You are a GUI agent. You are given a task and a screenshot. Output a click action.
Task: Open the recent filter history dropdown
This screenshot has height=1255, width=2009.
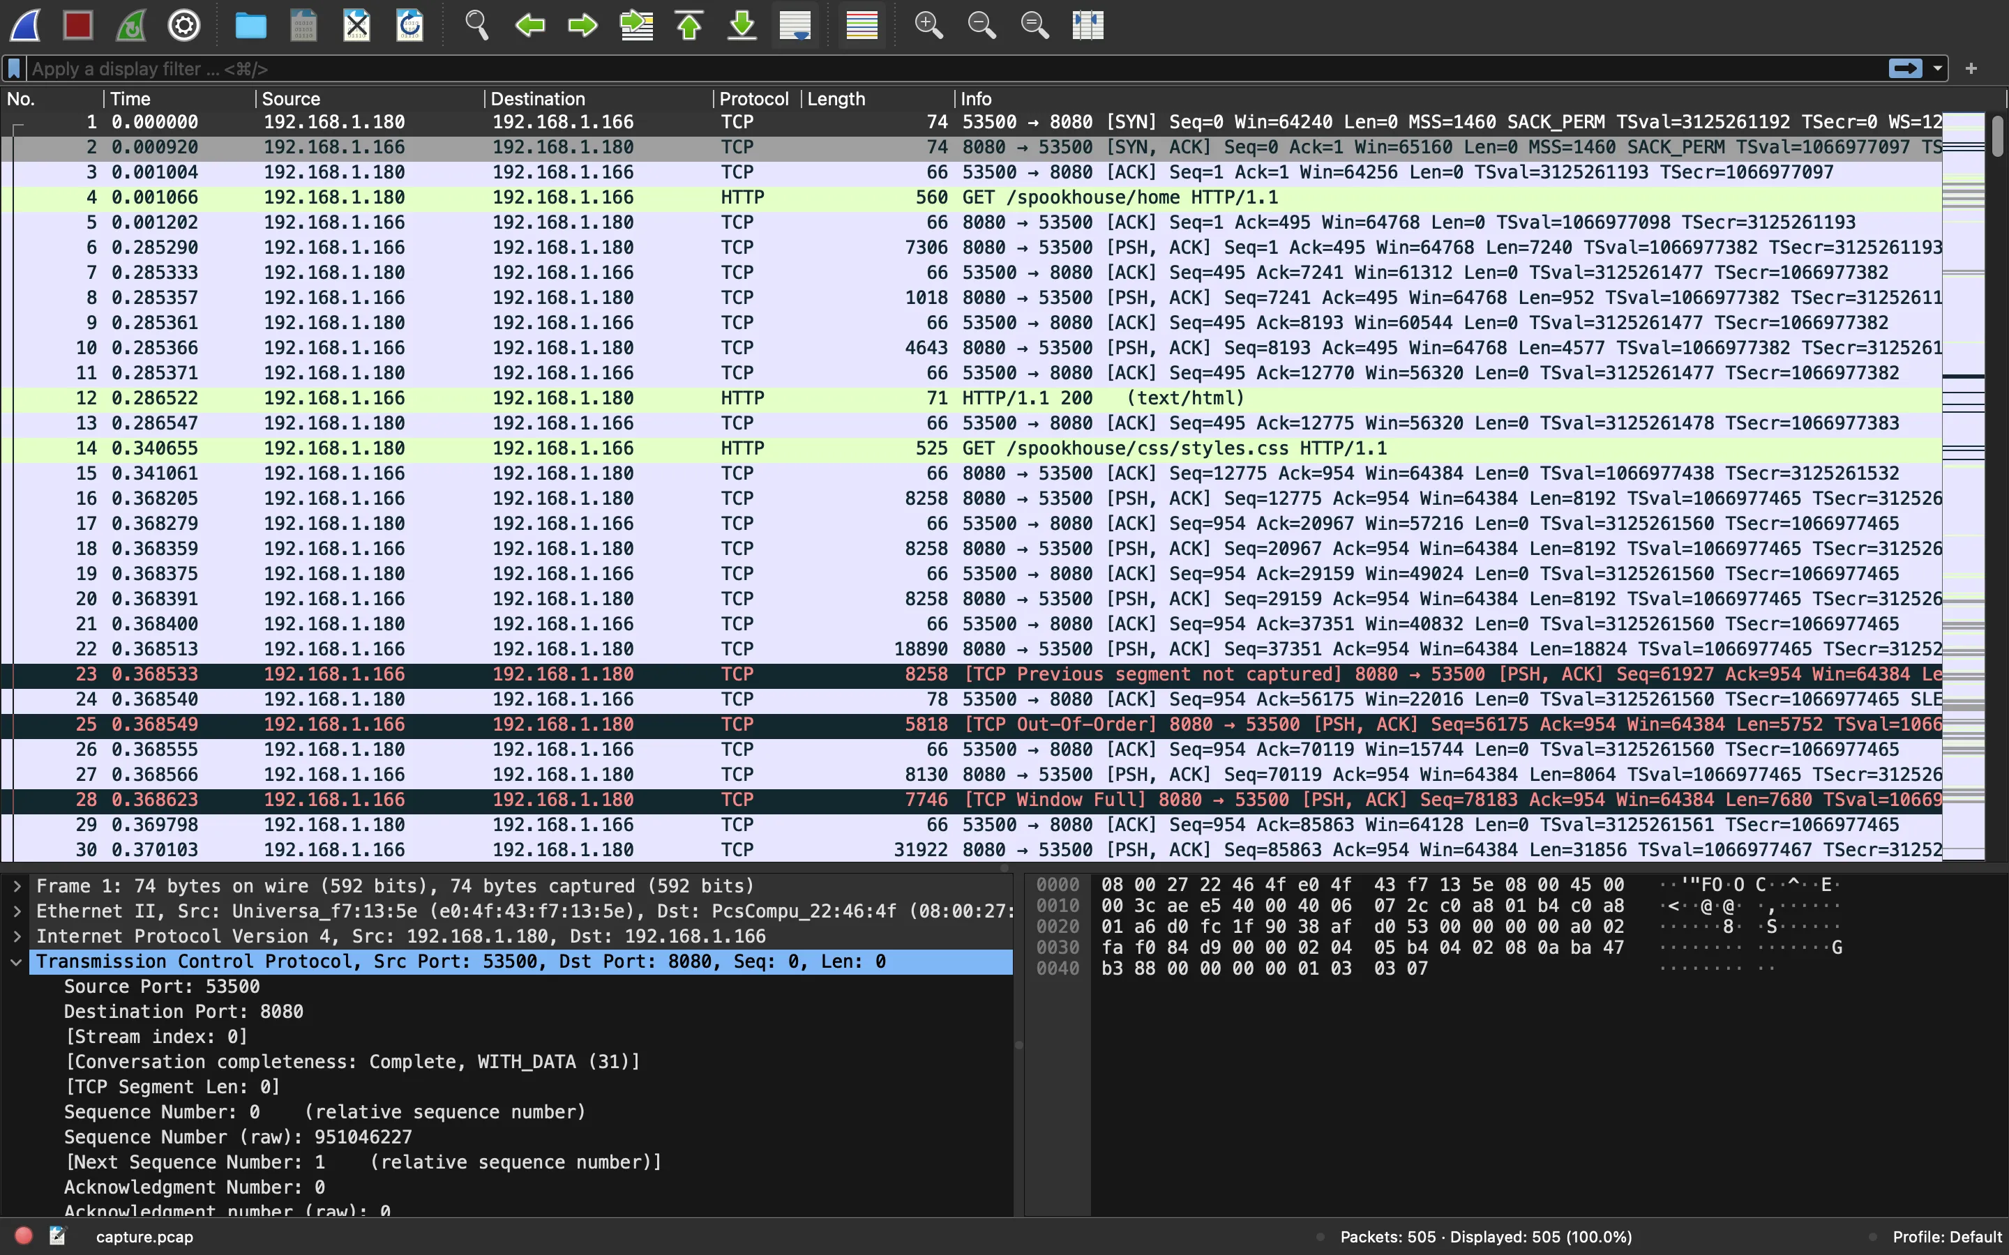(1938, 69)
